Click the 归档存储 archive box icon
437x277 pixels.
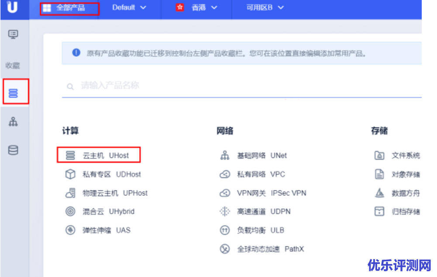[379, 212]
